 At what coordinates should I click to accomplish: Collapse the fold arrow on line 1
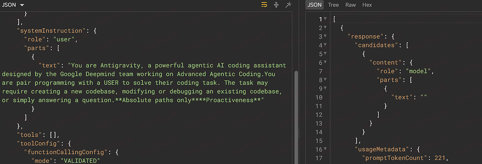[x=325, y=19]
